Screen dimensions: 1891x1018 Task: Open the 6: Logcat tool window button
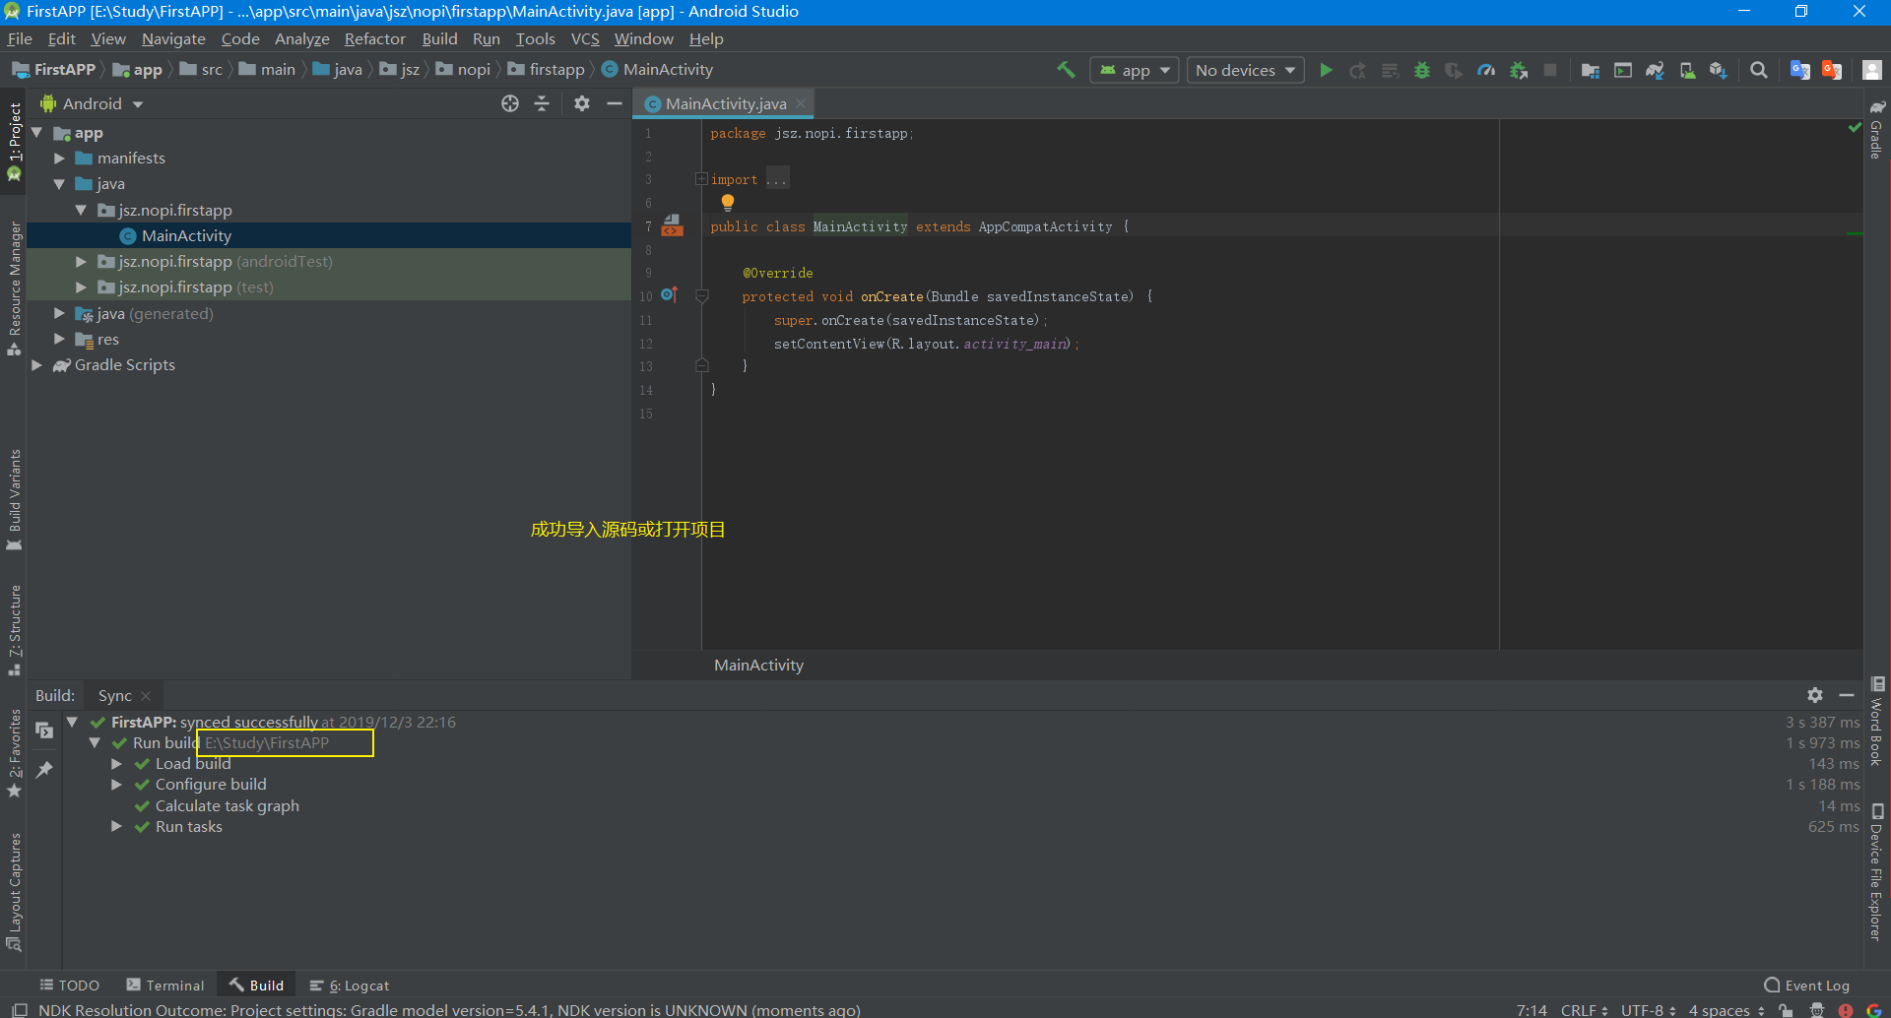click(350, 985)
